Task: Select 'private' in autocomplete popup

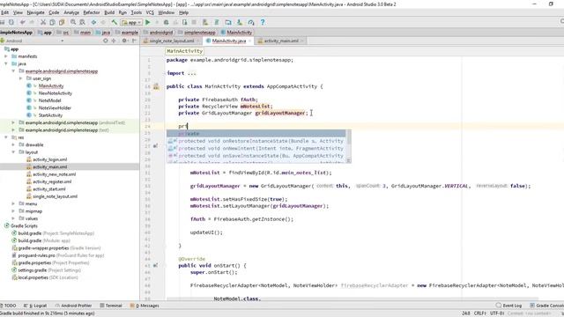Action: [x=256, y=134]
